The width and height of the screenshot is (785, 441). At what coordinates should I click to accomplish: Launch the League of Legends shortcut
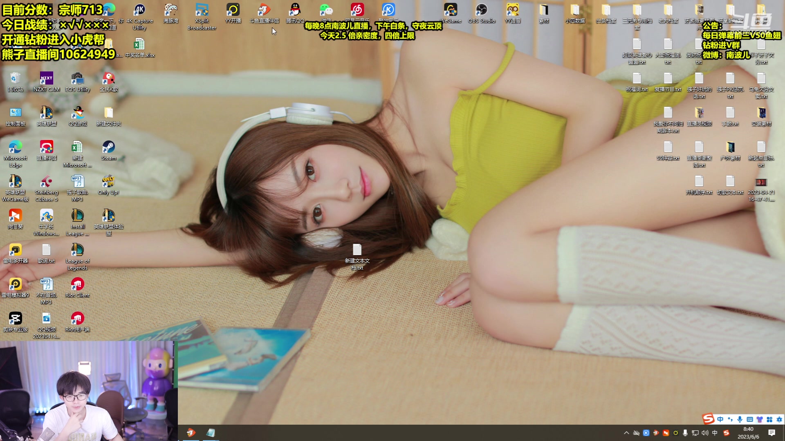(78, 257)
